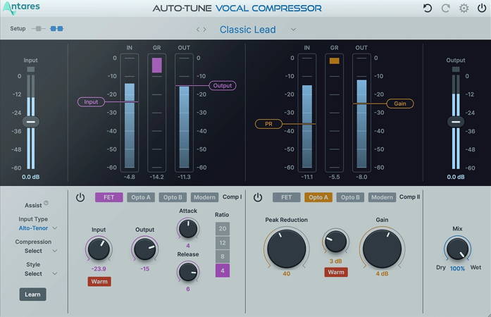Open the Classic Lead preset dropdown

[293, 30]
